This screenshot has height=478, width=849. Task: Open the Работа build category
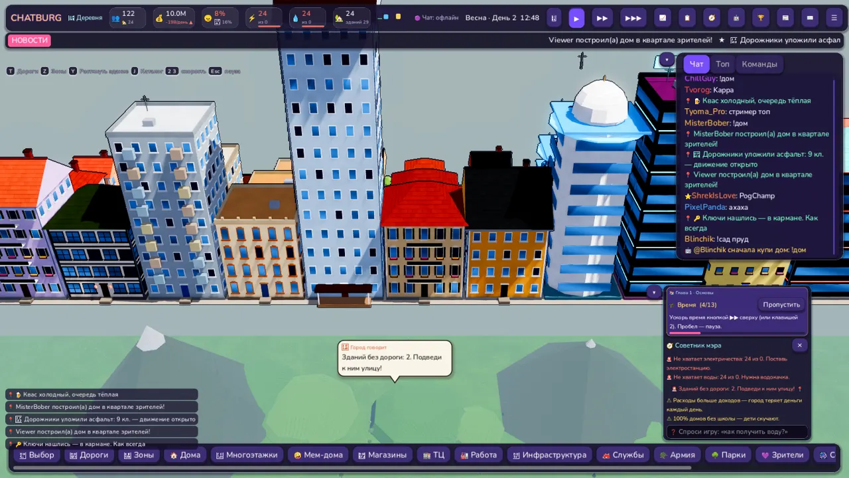click(478, 455)
